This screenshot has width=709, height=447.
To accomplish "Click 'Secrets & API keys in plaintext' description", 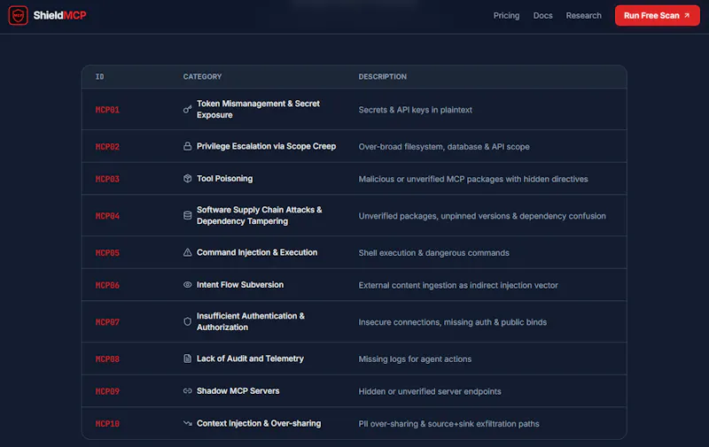I will tap(415, 110).
